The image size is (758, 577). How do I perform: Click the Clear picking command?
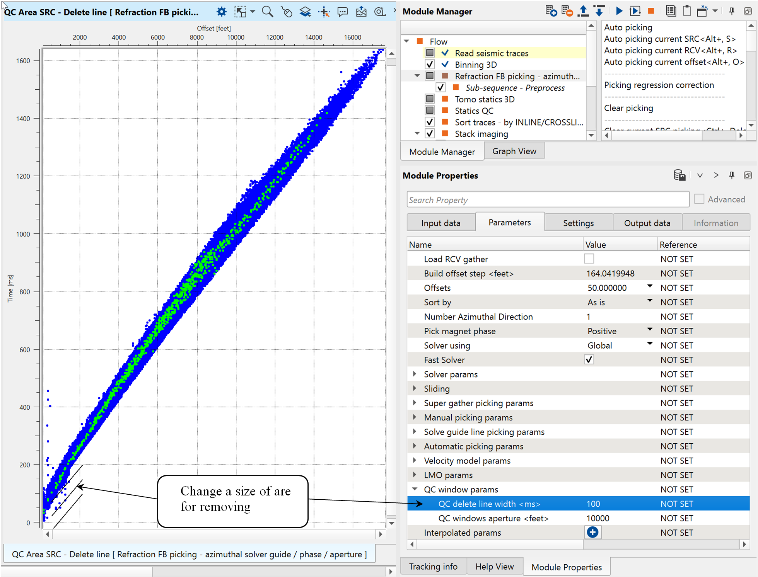pyautogui.click(x=628, y=108)
